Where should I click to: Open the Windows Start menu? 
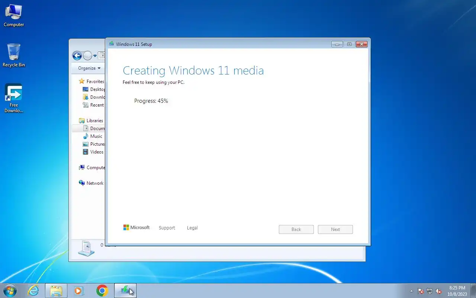10,291
